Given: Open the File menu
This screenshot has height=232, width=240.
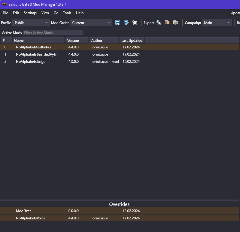Looking at the screenshot, I should pyautogui.click(x=5, y=13).
